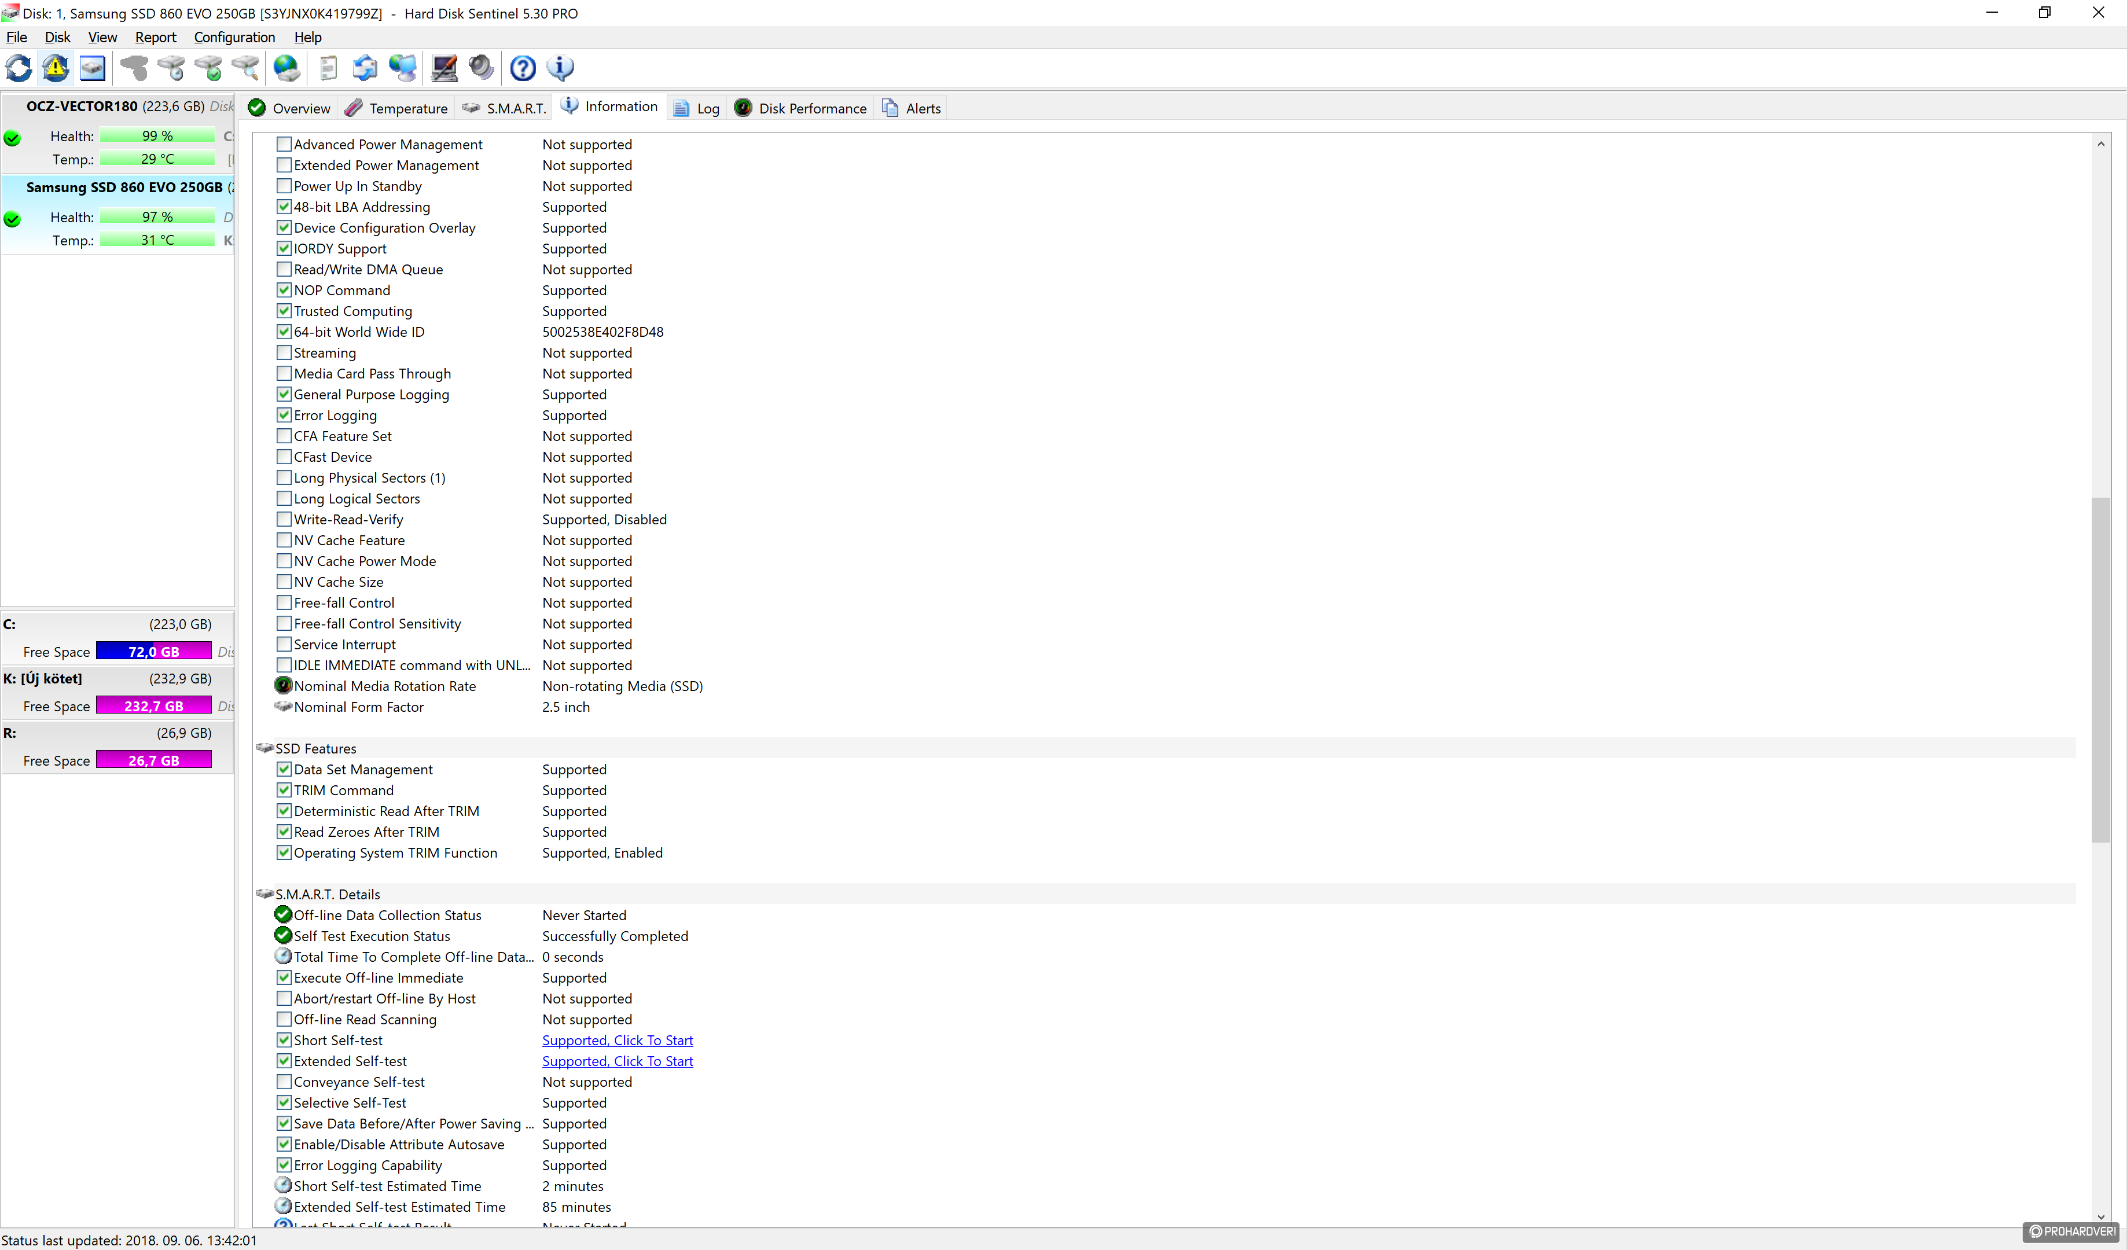Click clock icon beside Total Time To Complete Off-line
2127x1250 pixels.
[x=284, y=956]
